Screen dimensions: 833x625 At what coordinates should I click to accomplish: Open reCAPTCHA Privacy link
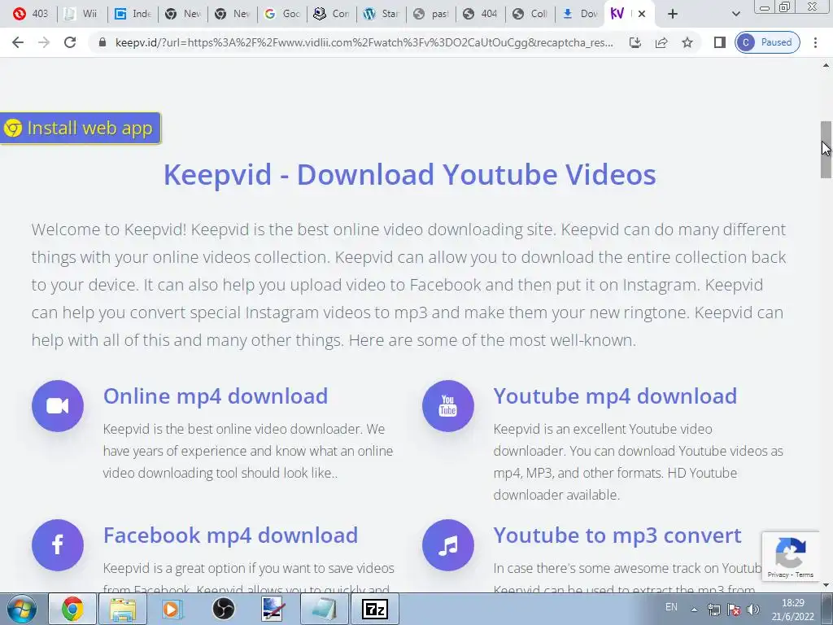tap(778, 575)
